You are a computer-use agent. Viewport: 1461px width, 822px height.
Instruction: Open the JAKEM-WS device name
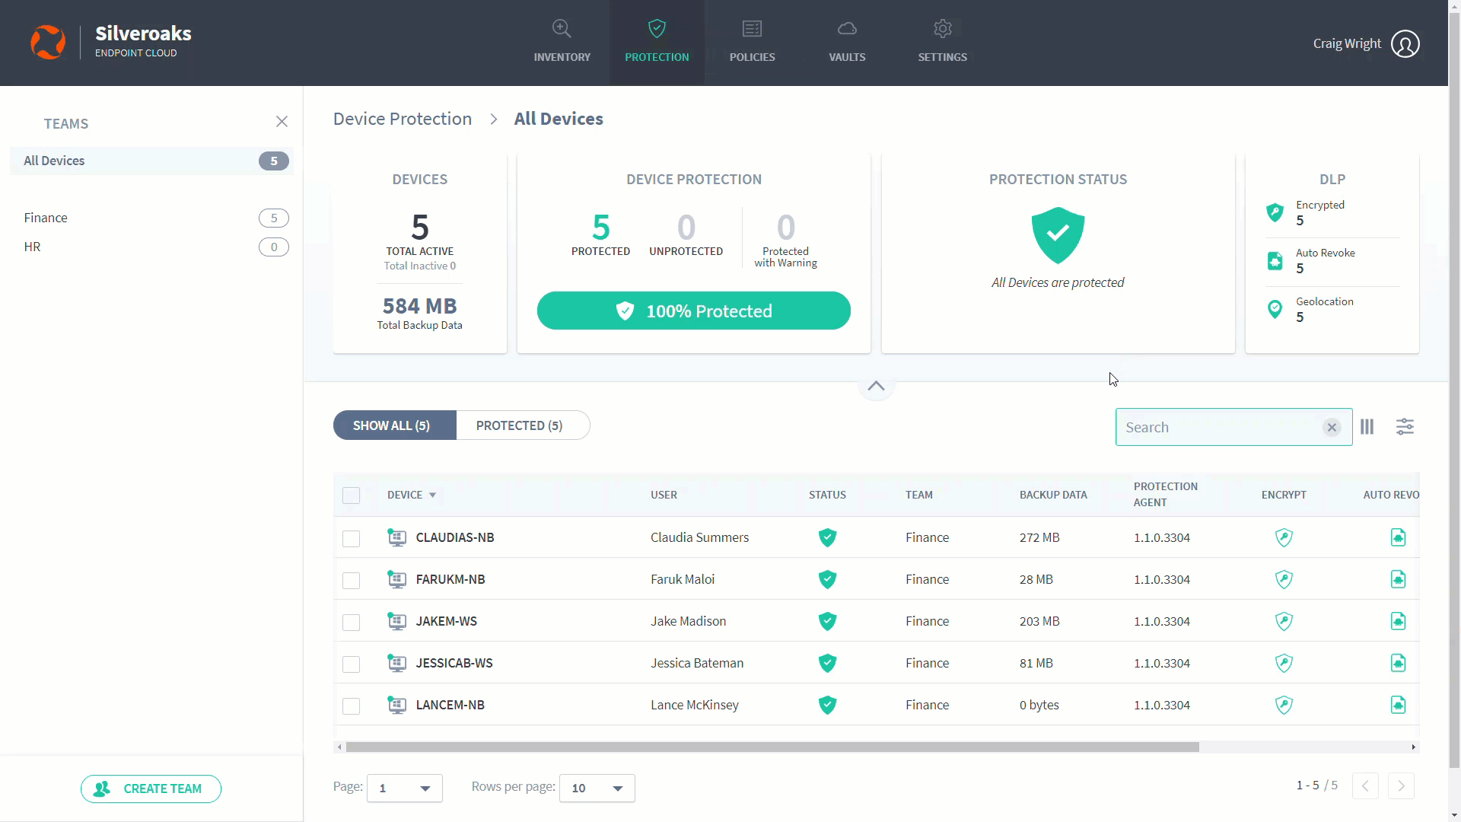point(447,621)
